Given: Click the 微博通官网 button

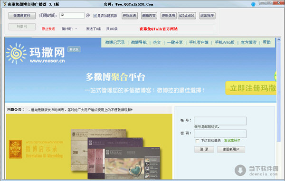Looking at the screenshot, I should [x=22, y=16].
